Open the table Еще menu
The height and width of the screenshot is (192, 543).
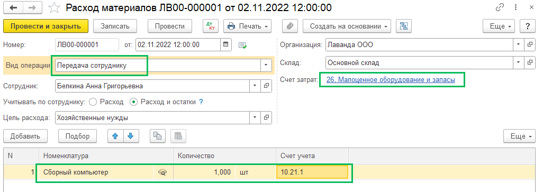click(520, 136)
